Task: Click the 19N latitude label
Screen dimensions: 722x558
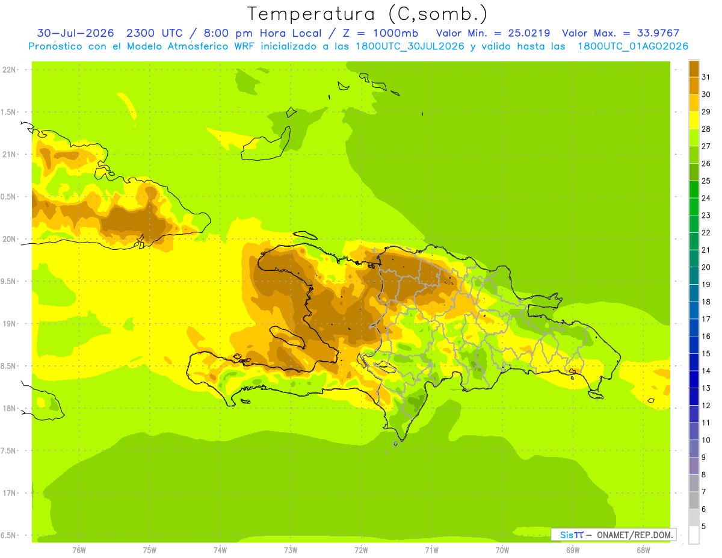Action: [9, 324]
